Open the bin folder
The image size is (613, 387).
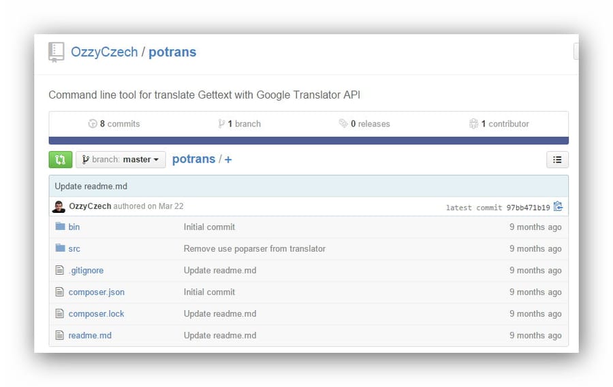(x=74, y=227)
